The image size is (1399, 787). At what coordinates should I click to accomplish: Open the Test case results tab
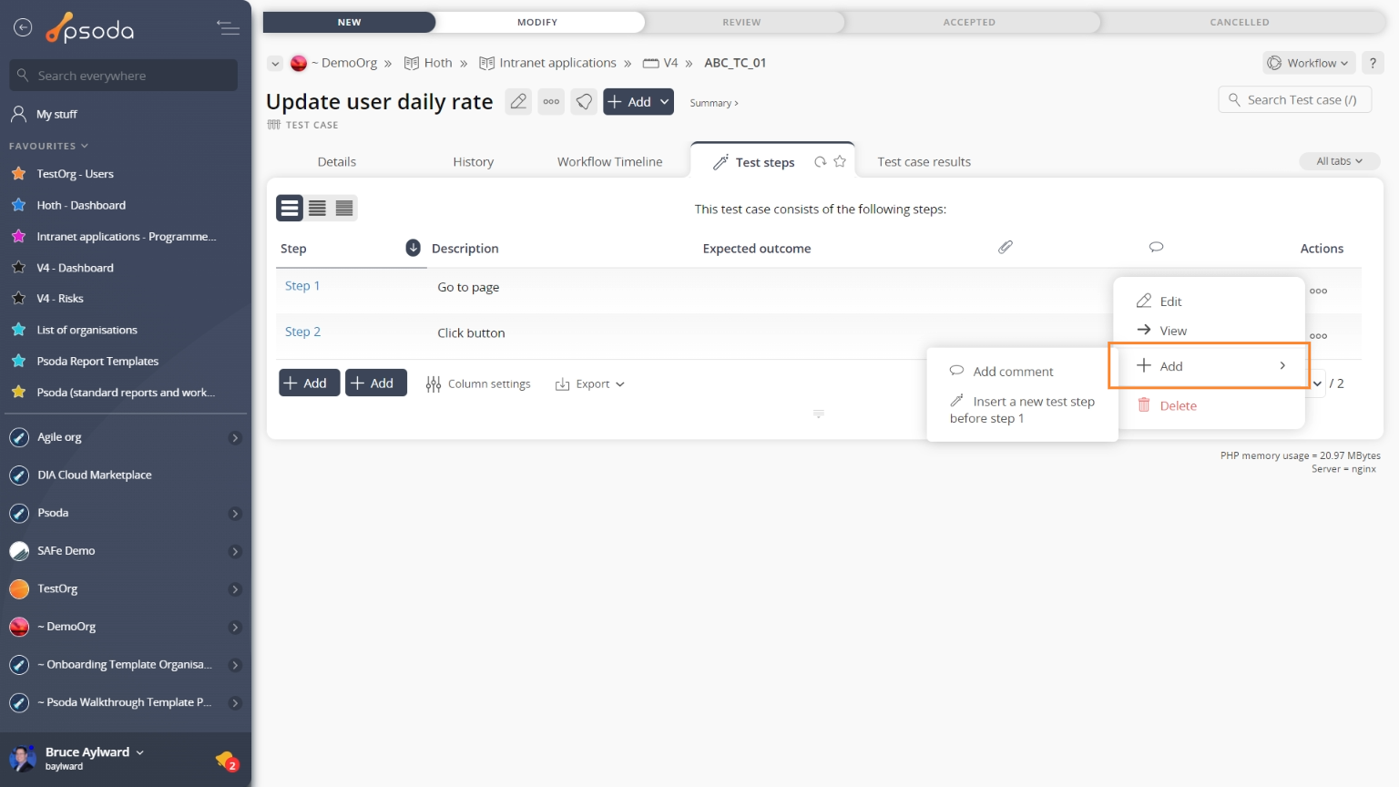tap(924, 161)
